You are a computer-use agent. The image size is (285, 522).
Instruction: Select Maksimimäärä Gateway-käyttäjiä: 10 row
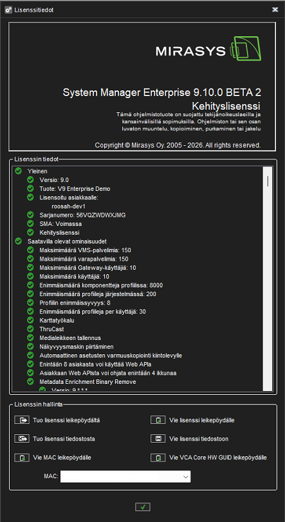(87, 268)
